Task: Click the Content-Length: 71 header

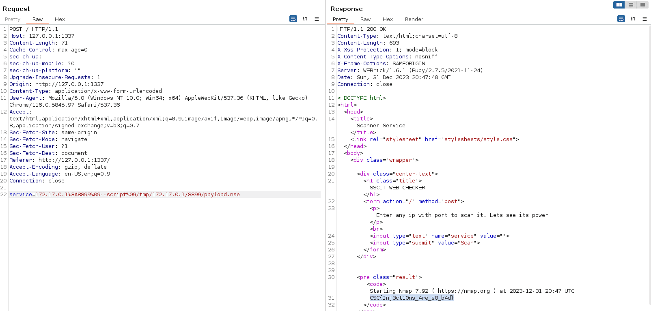Action: pos(39,43)
